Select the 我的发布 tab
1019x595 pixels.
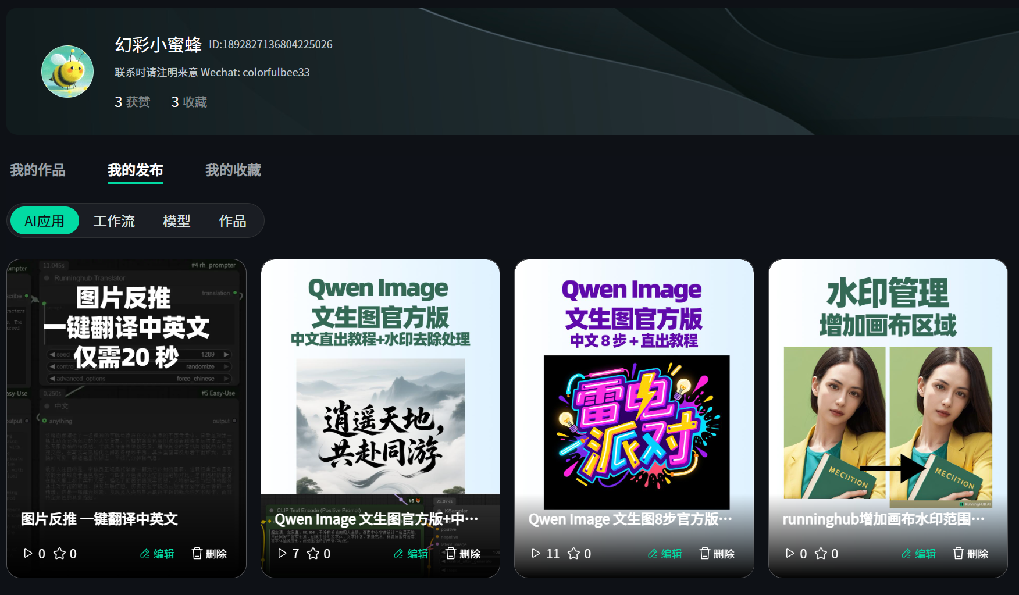click(135, 170)
